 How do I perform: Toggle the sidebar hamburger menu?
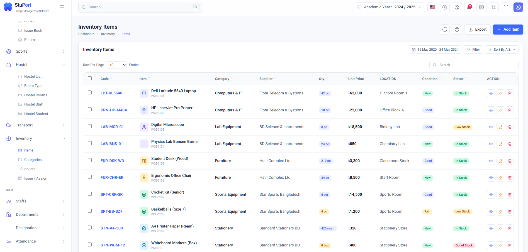62,7
